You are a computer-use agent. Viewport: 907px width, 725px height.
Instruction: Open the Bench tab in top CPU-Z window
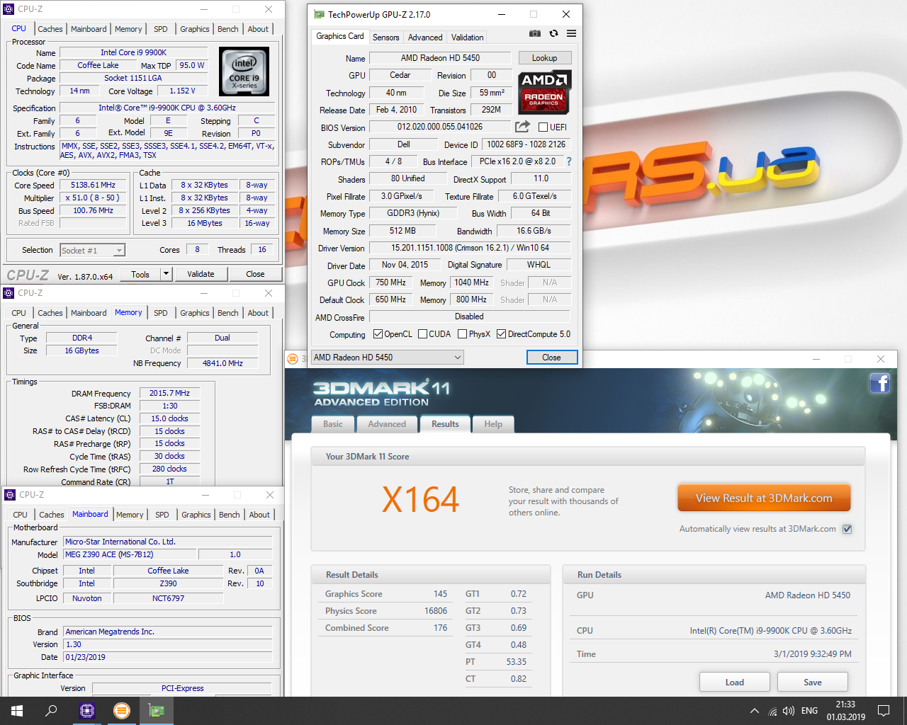coord(228,29)
